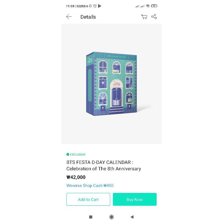Tap the EXCLUSIVE badge checkmark icon

pos(67,154)
